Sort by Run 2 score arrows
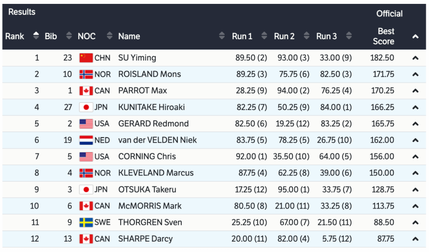Screen dimensions: 429x252 (x=306, y=36)
